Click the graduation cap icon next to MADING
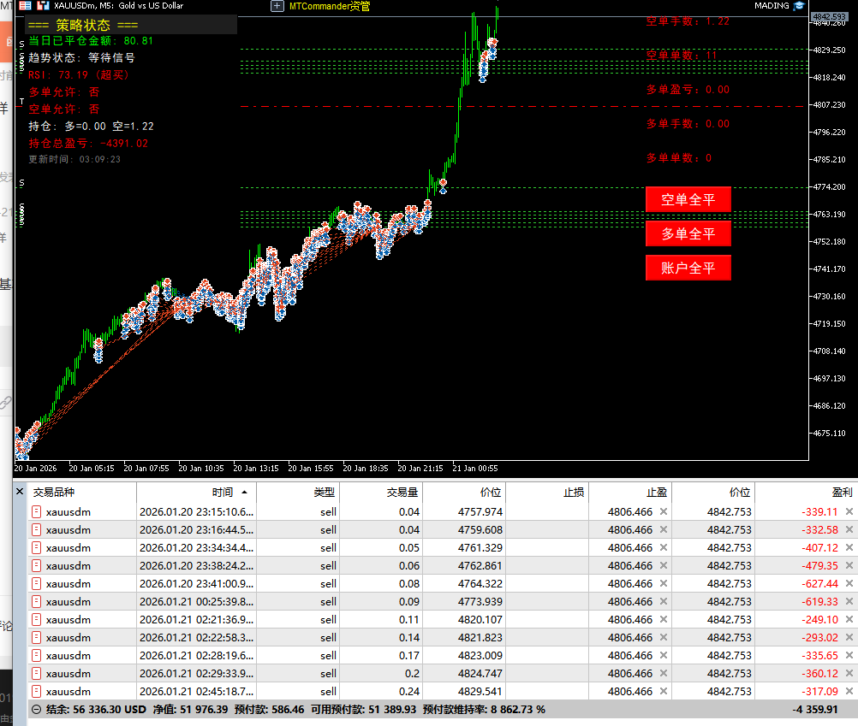The width and height of the screenshot is (858, 726). point(799,5)
